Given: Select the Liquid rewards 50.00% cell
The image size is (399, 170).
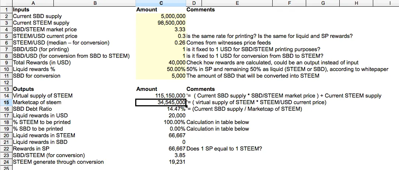Looking at the screenshot, I should 161,69.
